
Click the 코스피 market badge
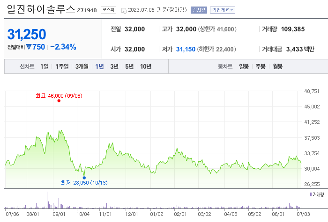[x=108, y=10]
